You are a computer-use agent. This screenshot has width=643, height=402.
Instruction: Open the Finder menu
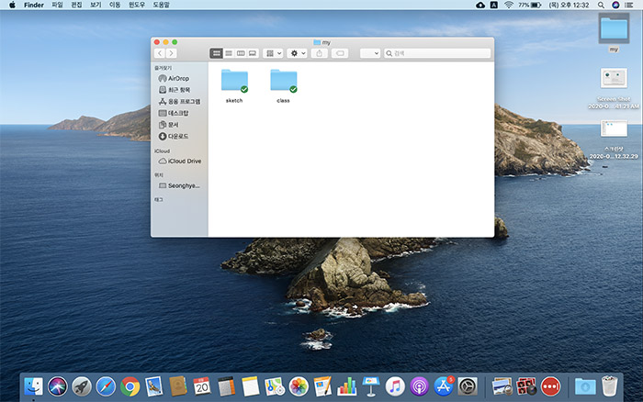pos(34,5)
